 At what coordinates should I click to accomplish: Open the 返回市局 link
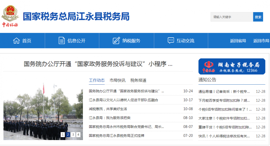click(x=261, y=41)
